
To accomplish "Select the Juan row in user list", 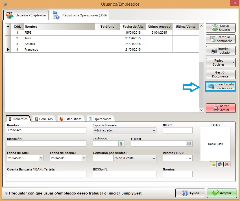I will (x=102, y=38).
